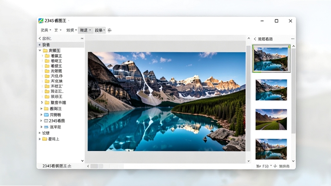Click the 2345看图王 app logo icon
The width and height of the screenshot is (331, 186).
click(41, 21)
